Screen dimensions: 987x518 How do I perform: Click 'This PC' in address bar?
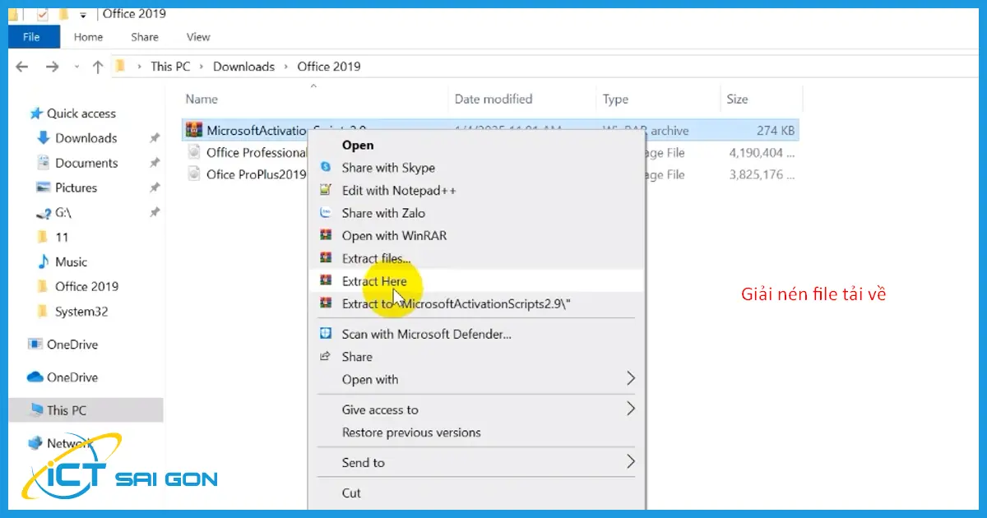click(170, 67)
